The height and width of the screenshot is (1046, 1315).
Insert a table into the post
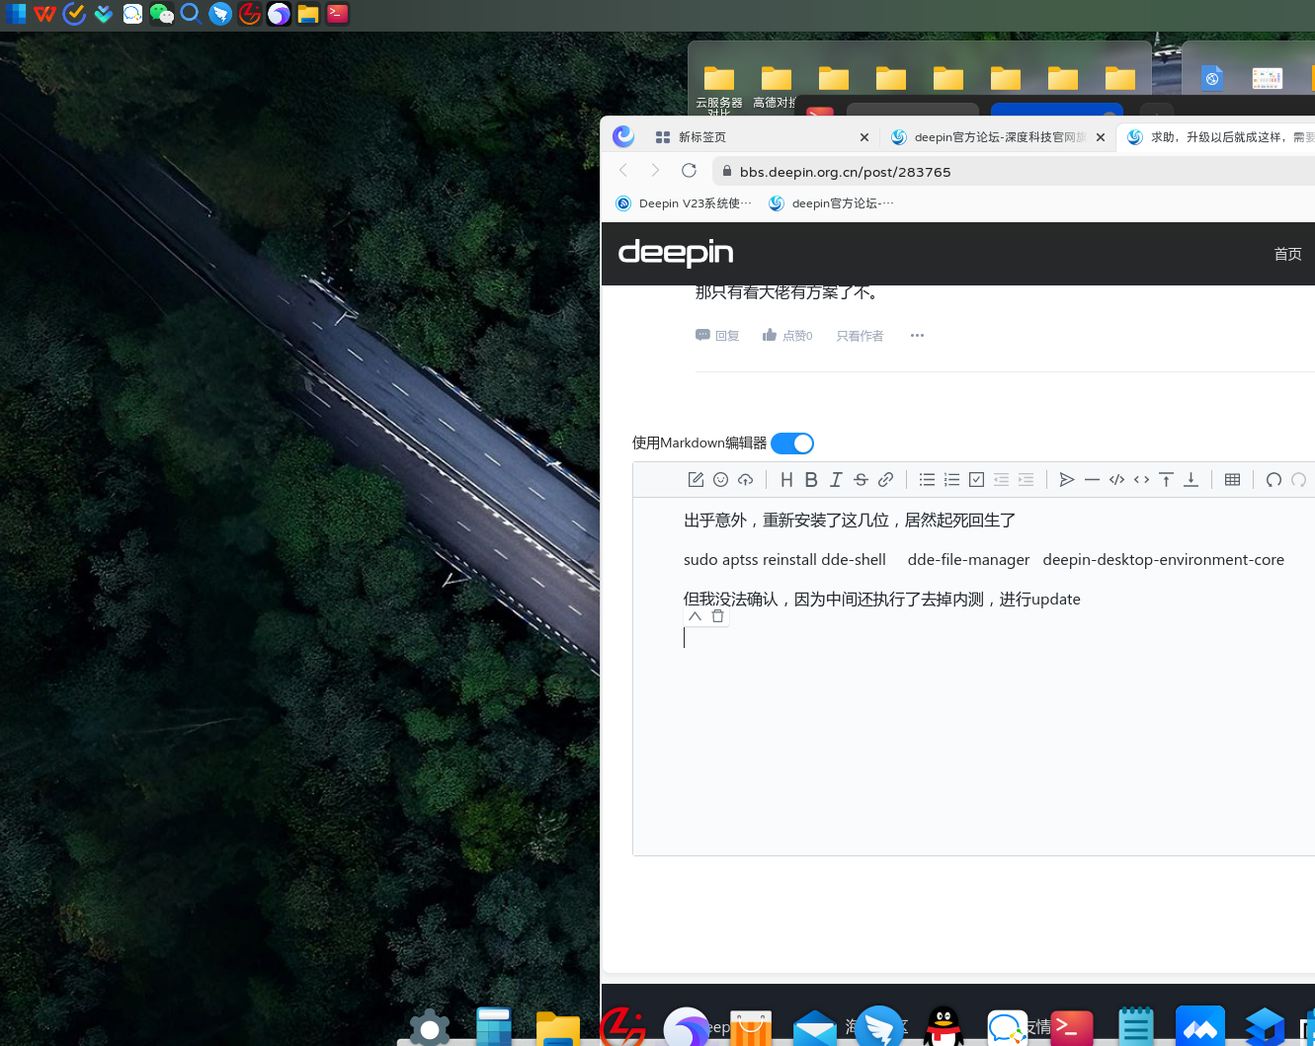[1232, 480]
